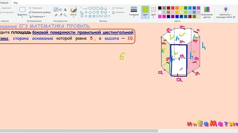Select the Text tool (letter A)
Image resolution: width=238 pixels, height=133 pixels.
click(x=65, y=10)
